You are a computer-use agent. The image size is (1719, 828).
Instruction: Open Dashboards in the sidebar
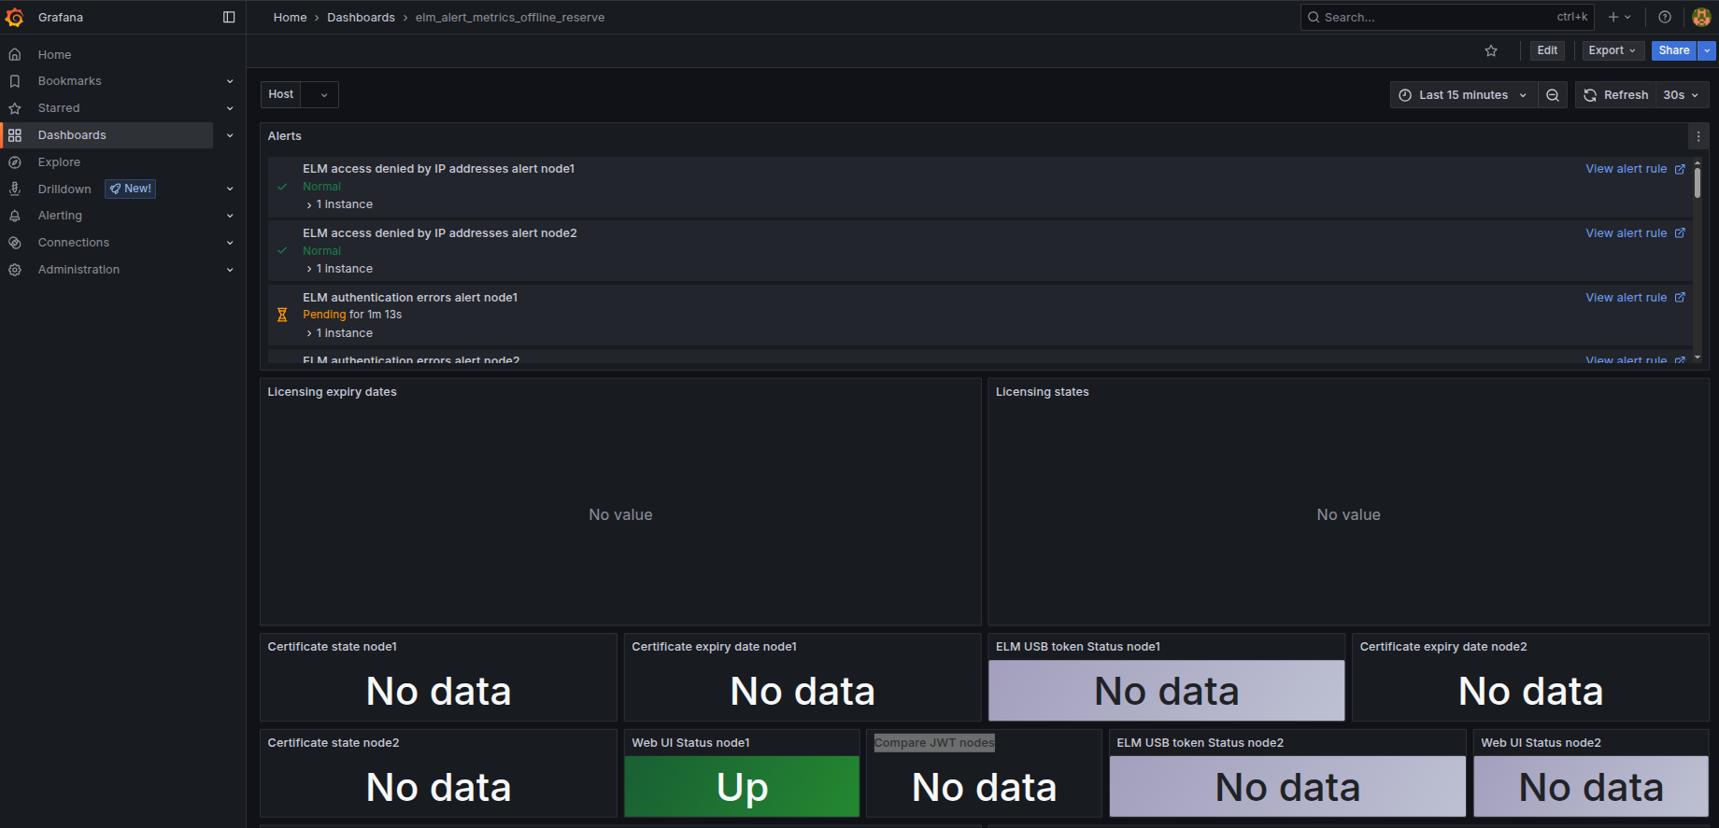(x=72, y=135)
